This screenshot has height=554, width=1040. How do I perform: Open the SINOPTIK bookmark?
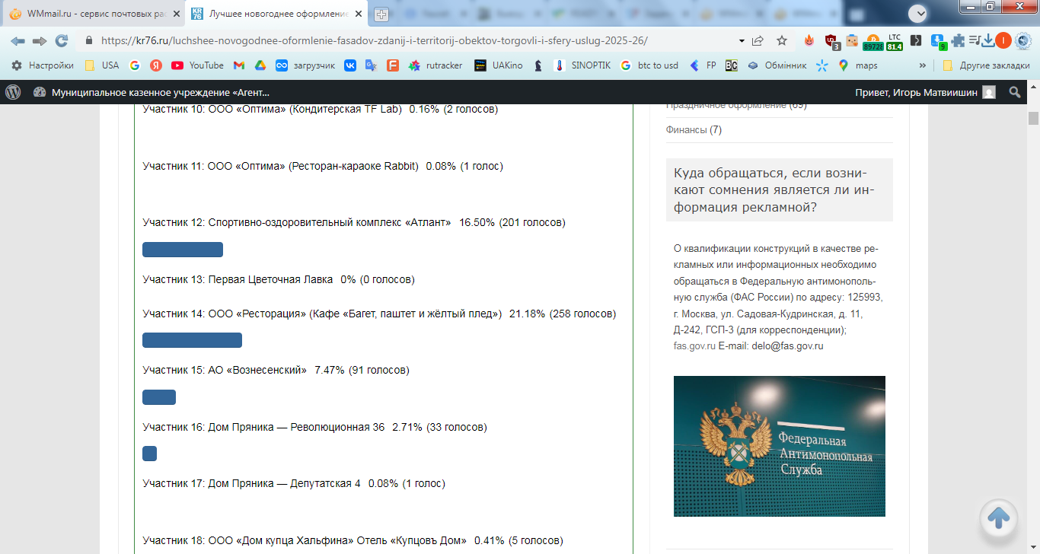click(x=582, y=65)
